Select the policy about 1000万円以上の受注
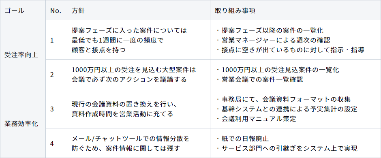Screen dimensions: 381x158 (x=134, y=74)
